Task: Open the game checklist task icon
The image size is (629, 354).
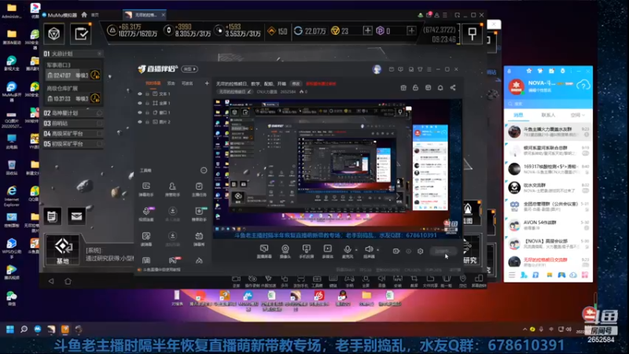Action: tap(81, 34)
